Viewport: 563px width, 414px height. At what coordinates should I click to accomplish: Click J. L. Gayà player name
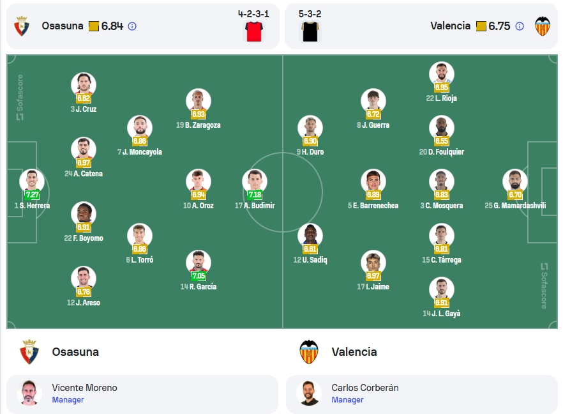pyautogui.click(x=442, y=314)
